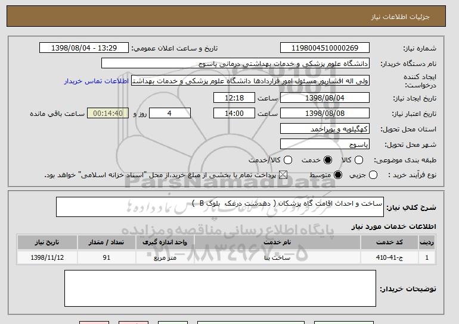This screenshot has height=324, width=459.
Task: Click quantity cell 91
Action: click(106, 257)
